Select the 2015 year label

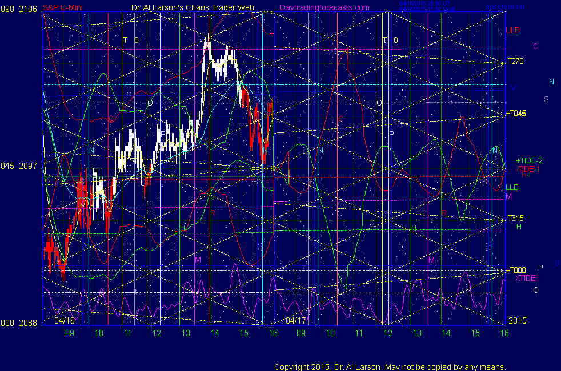click(516, 321)
